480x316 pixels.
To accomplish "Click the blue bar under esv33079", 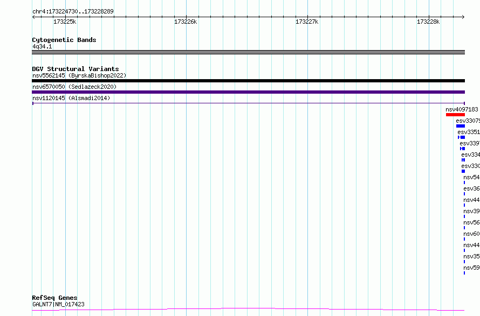I will [461, 126].
